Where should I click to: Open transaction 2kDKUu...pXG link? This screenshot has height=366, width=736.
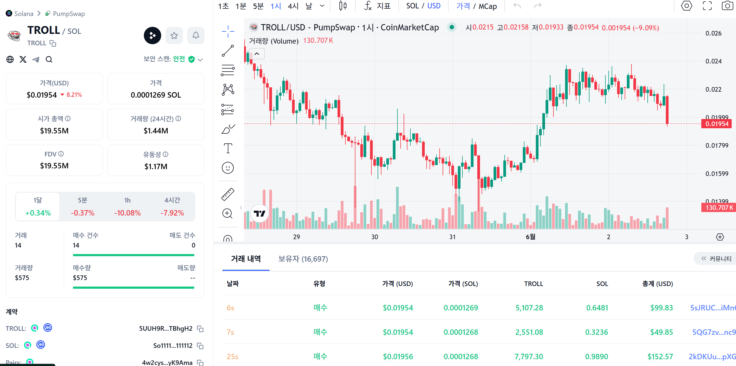coord(712,357)
